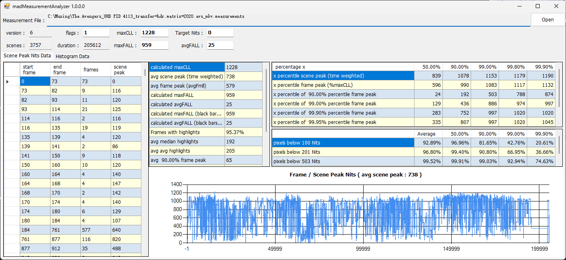Click the flags input field
Image resolution: width=566 pixels, height=260 pixels.
(x=96, y=33)
